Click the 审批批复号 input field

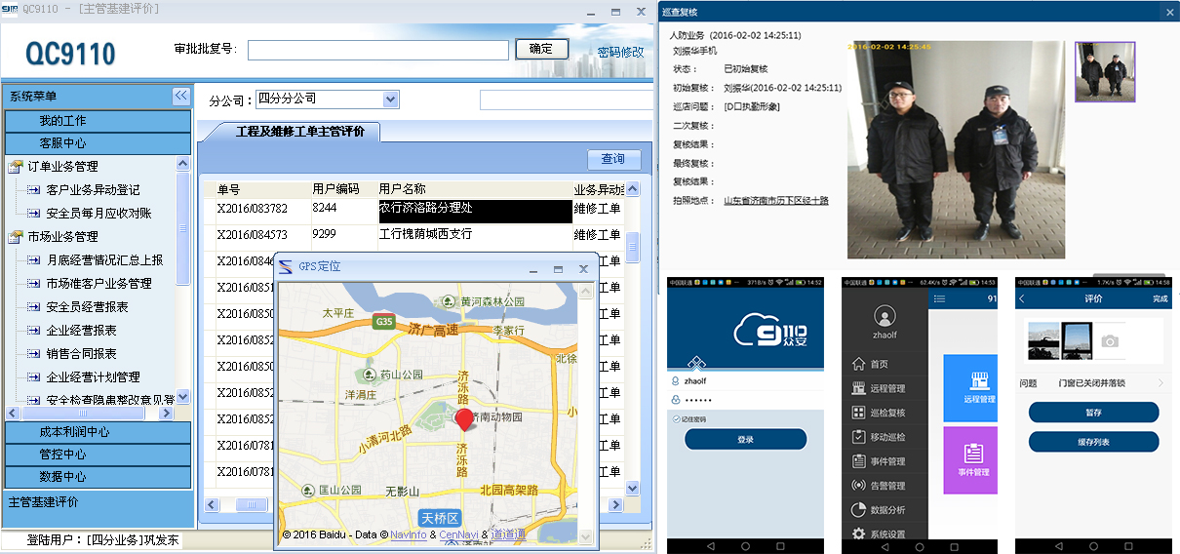(x=377, y=50)
